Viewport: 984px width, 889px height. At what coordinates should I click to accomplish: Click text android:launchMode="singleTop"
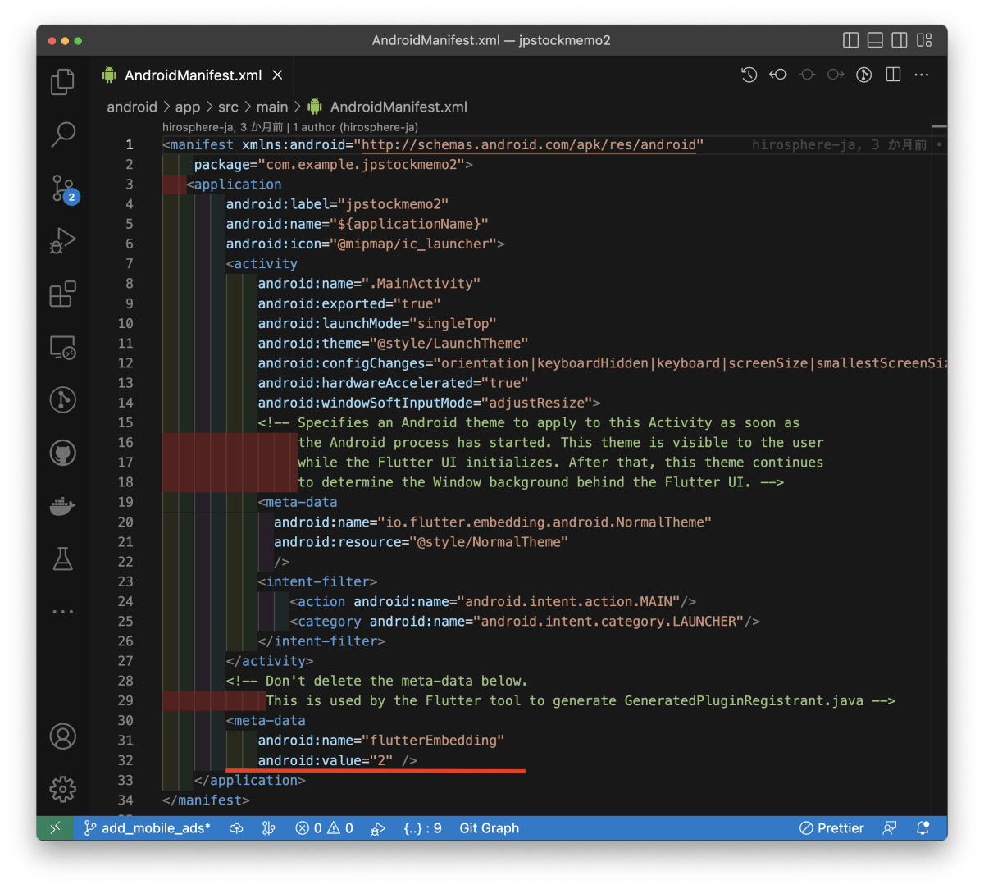click(x=377, y=323)
